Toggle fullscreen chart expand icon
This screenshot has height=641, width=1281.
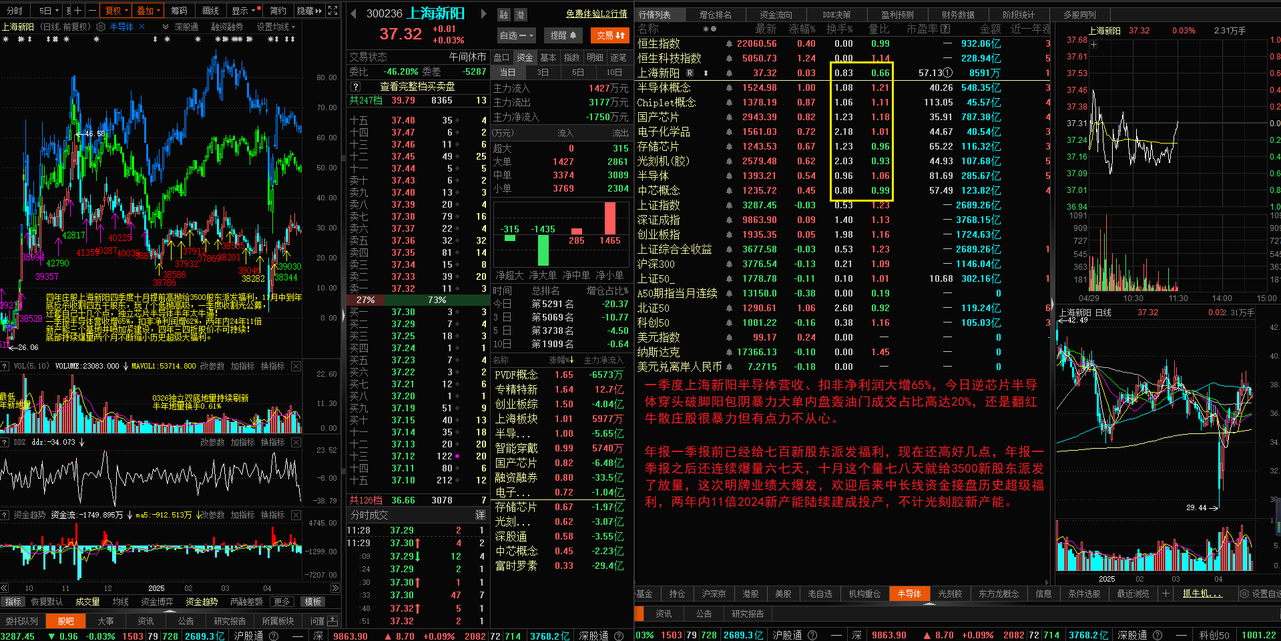[333, 11]
